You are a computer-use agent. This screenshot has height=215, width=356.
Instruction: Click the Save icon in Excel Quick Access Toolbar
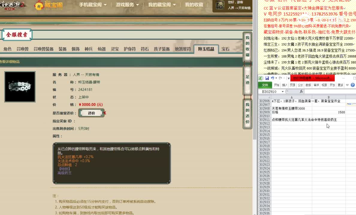pyautogui.click(x=267, y=78)
